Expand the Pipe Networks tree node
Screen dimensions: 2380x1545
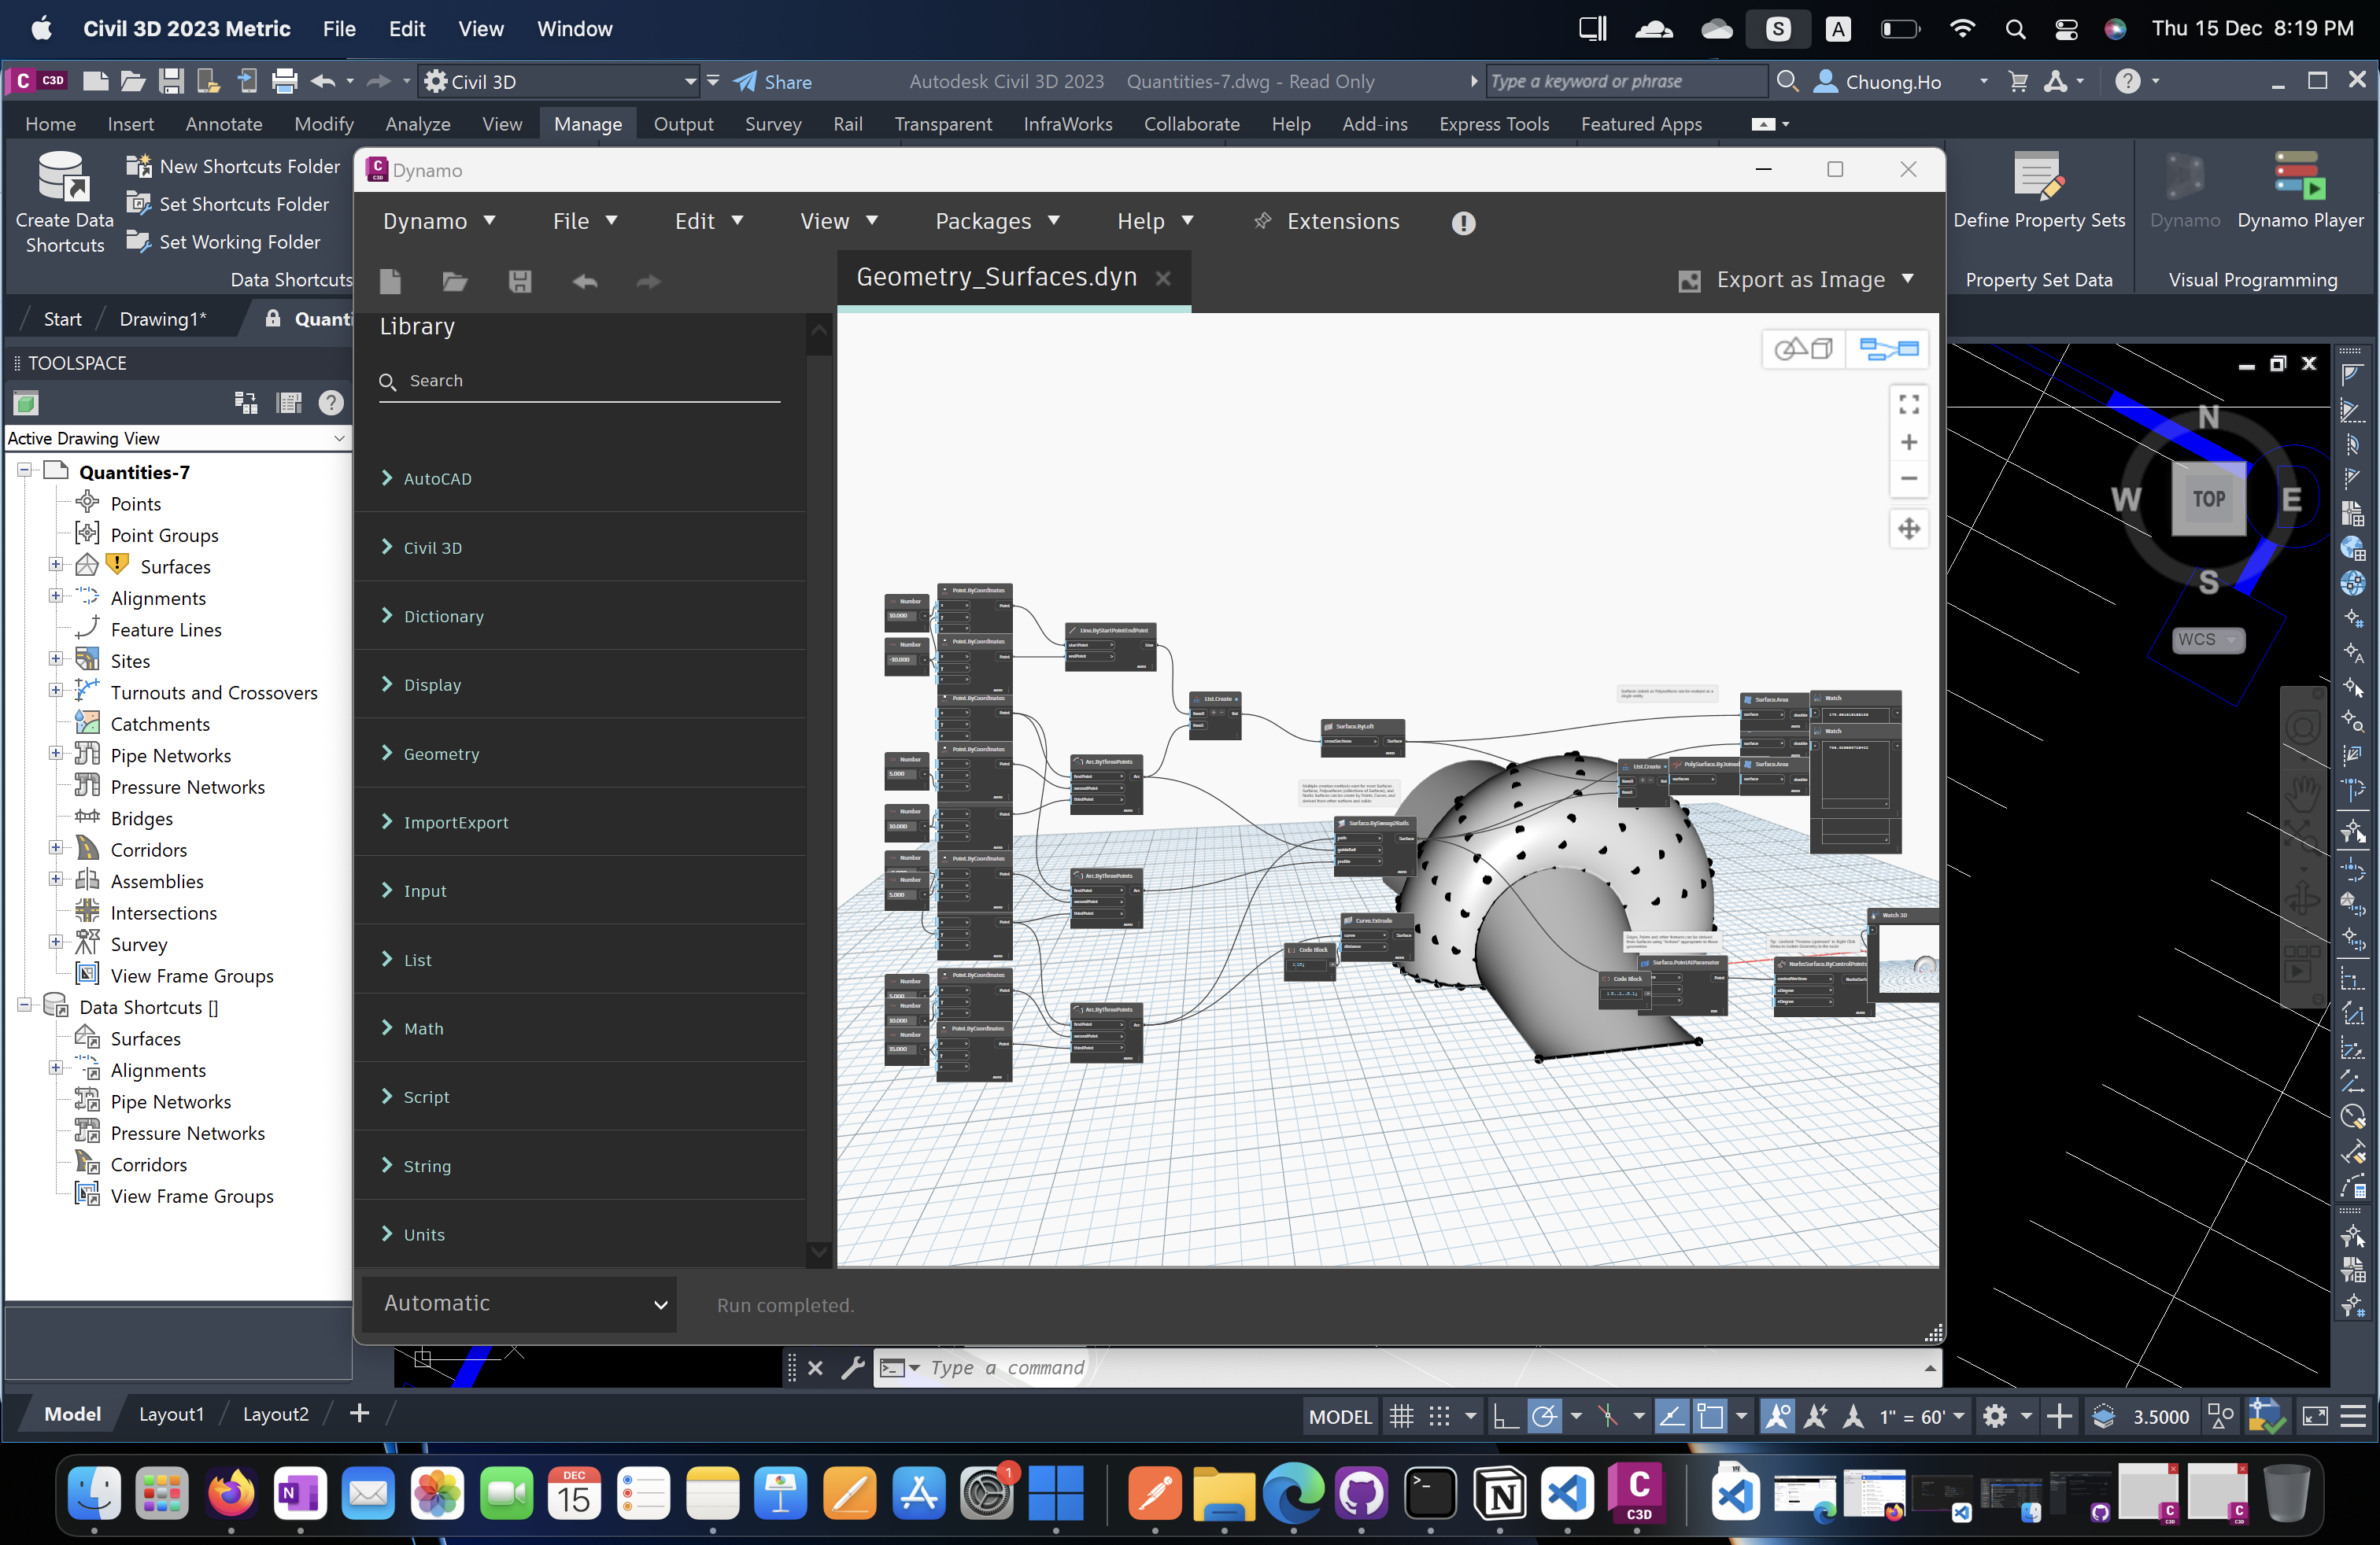[56, 754]
